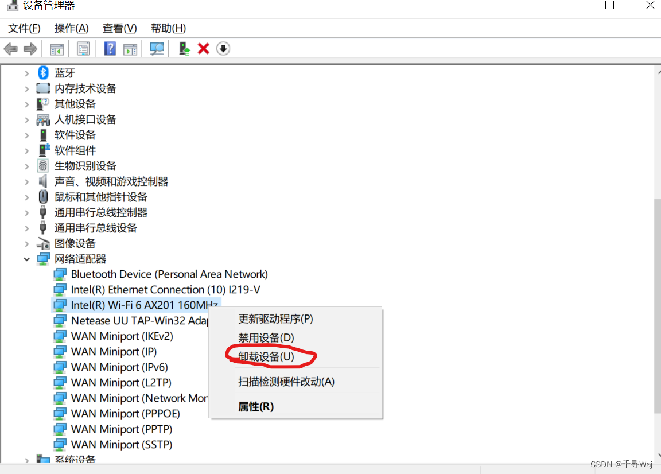This screenshot has width=661, height=474.
Task: Expand the 鼠标和其他指针设备 tree node
Action: [x=26, y=197]
